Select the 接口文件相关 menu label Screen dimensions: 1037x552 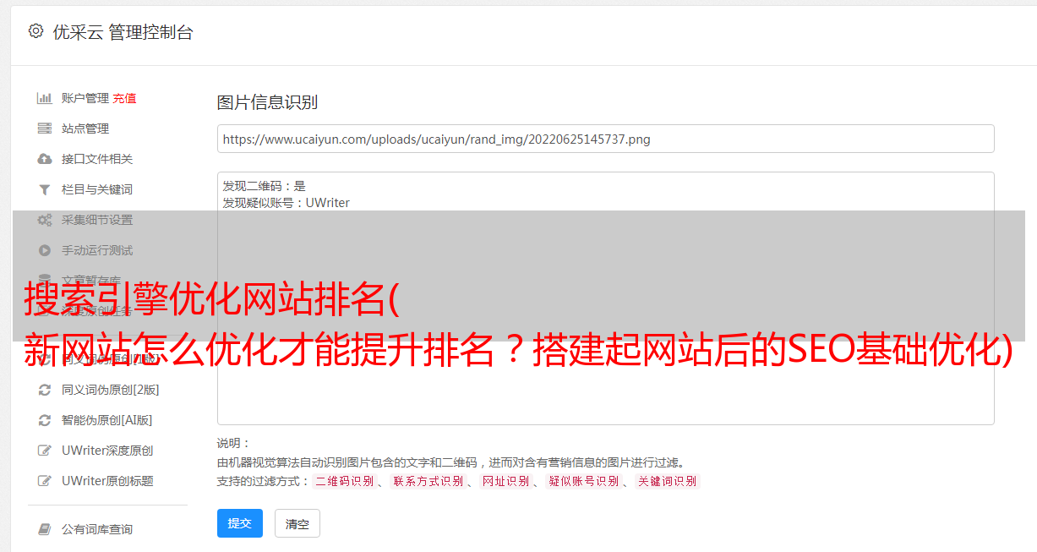(x=97, y=159)
